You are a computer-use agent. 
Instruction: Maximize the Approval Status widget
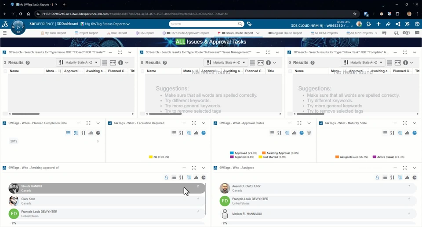point(299,123)
